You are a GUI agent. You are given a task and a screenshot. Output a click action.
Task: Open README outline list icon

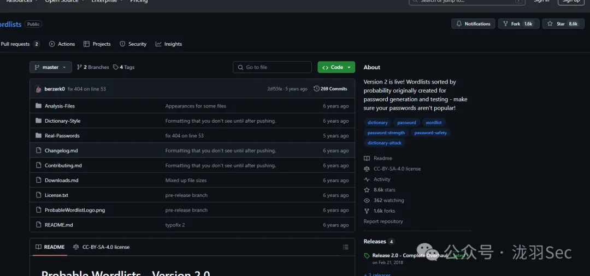pos(346,247)
